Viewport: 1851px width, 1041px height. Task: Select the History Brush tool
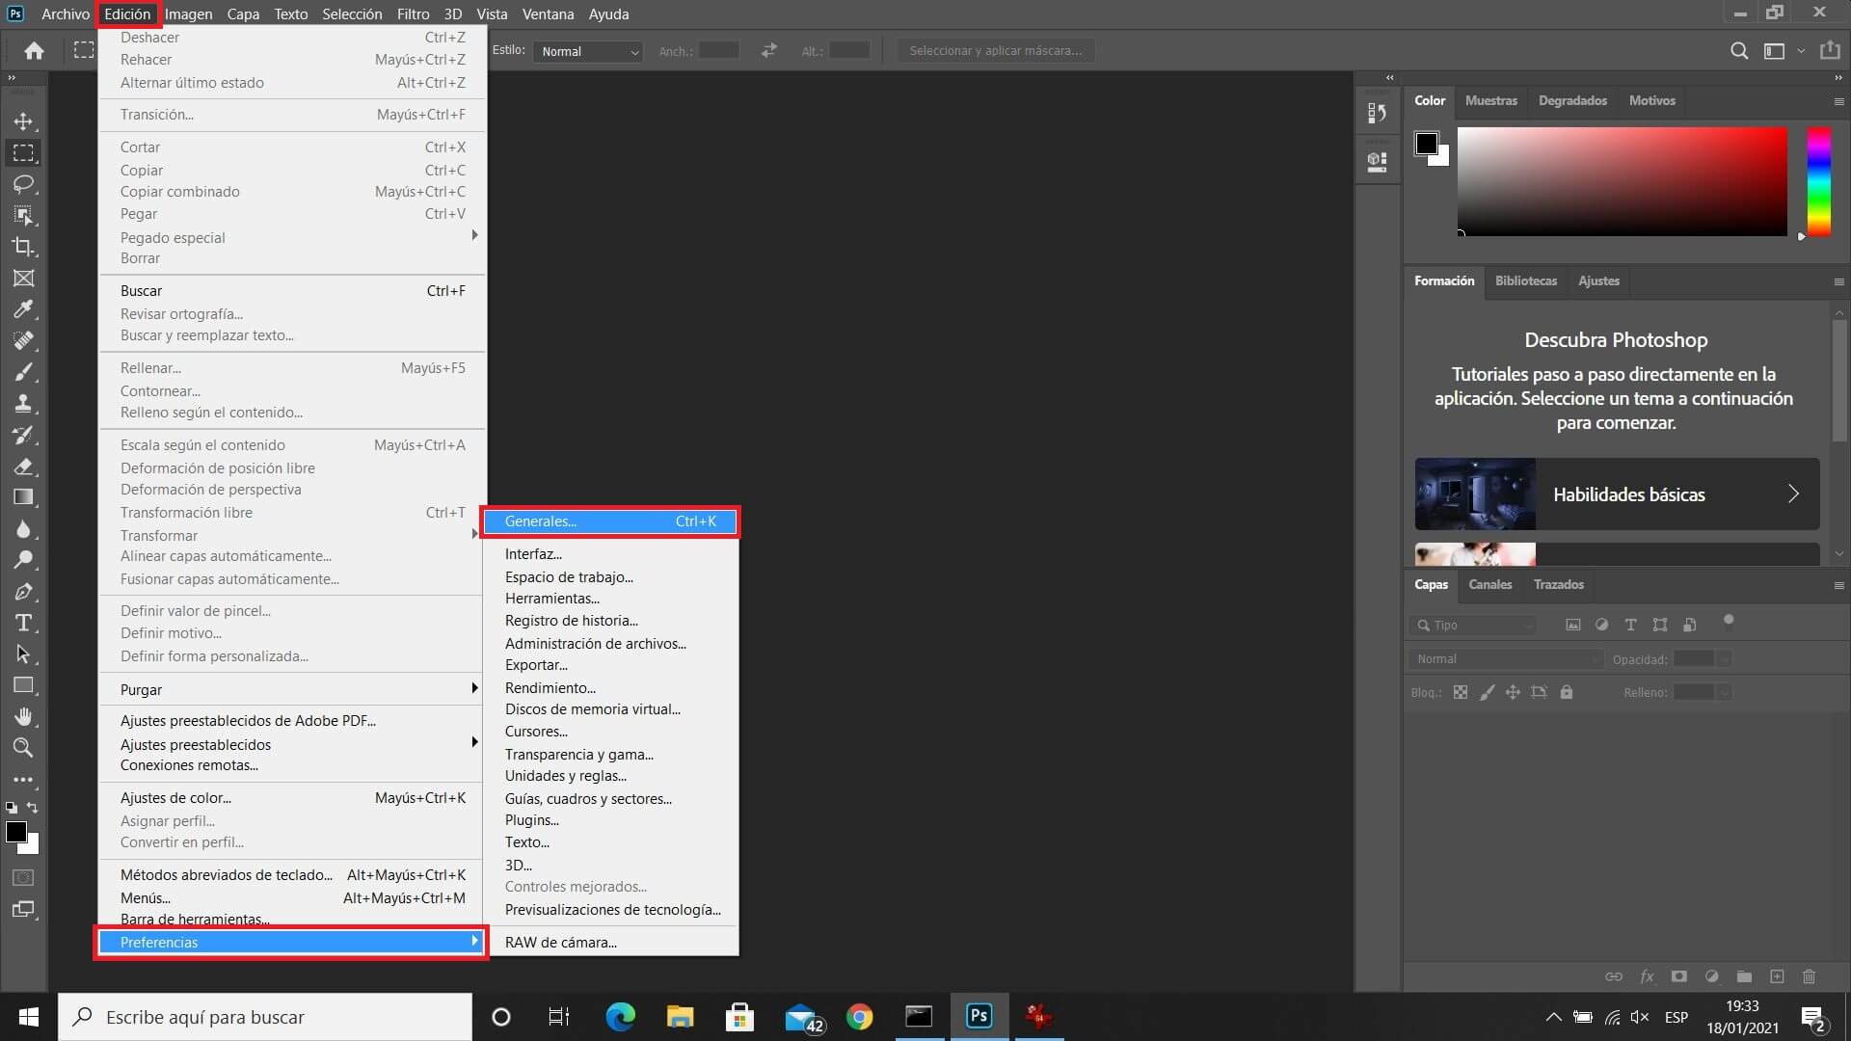tap(23, 435)
